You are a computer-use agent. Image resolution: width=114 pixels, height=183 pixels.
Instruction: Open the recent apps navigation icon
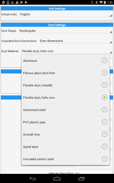(81, 178)
